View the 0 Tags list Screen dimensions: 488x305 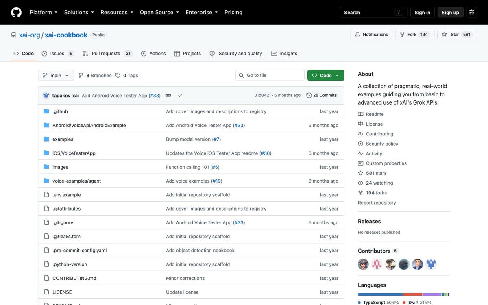point(126,75)
